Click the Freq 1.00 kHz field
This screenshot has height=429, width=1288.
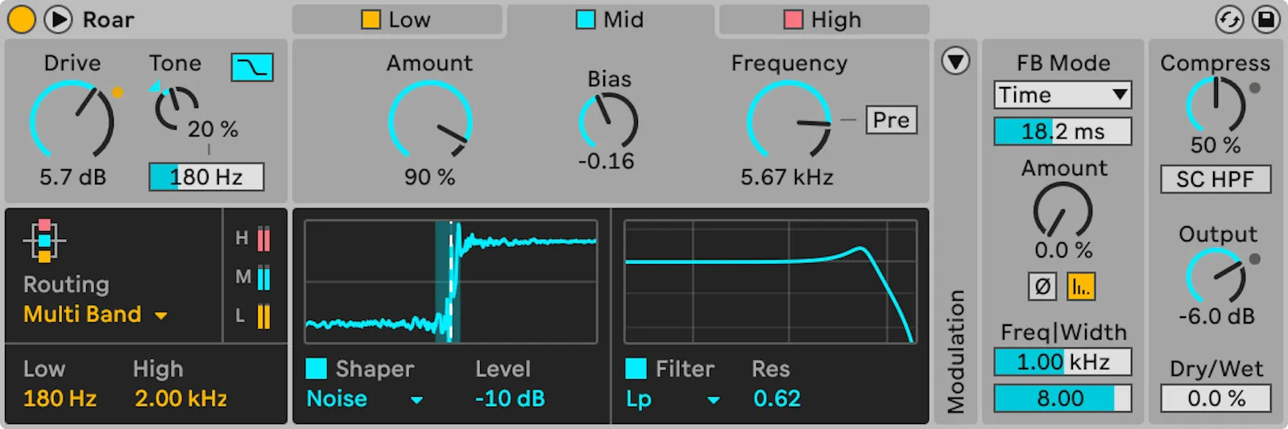tap(1062, 362)
